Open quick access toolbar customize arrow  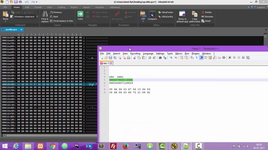pyautogui.click(x=37, y=2)
